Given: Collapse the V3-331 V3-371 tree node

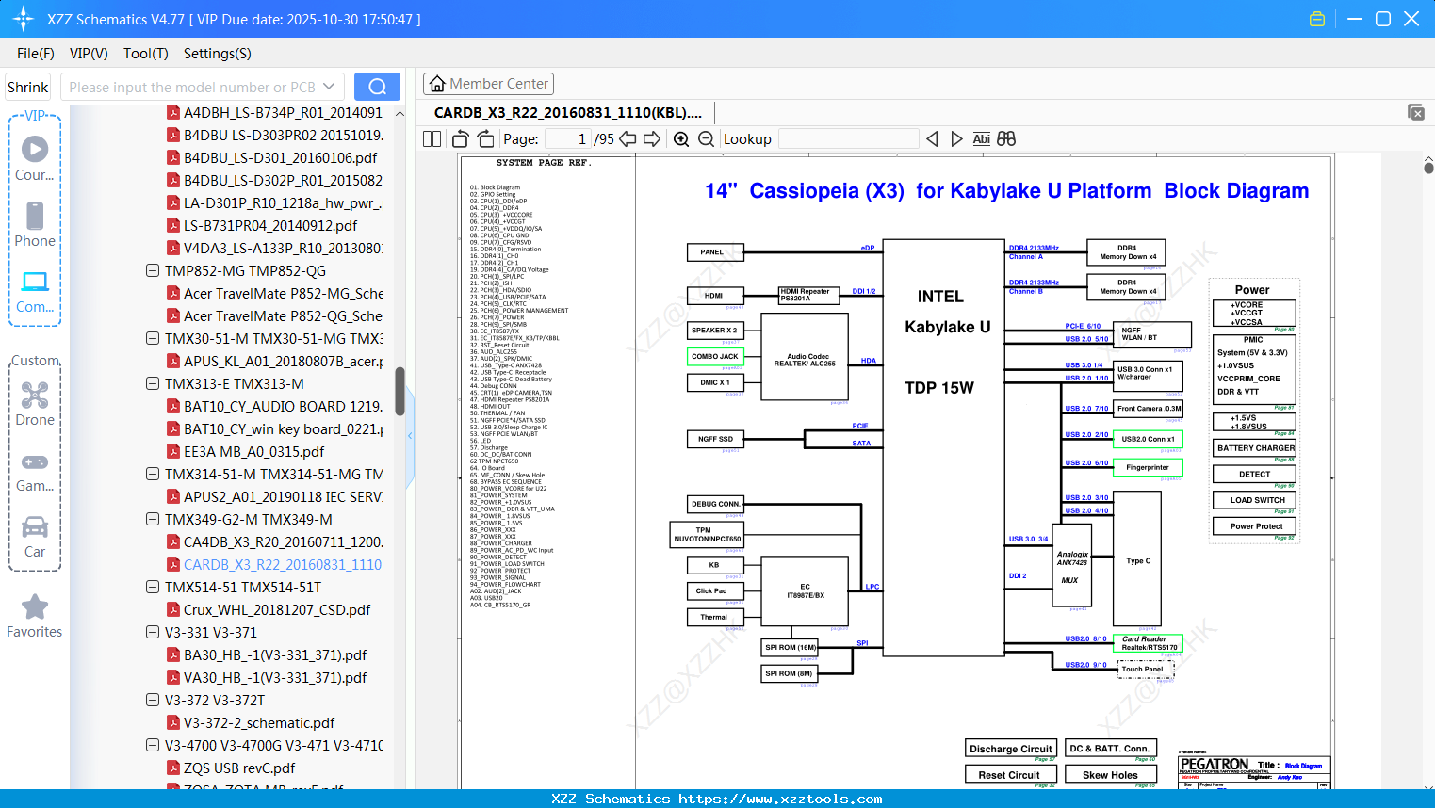Looking at the screenshot, I should [153, 633].
